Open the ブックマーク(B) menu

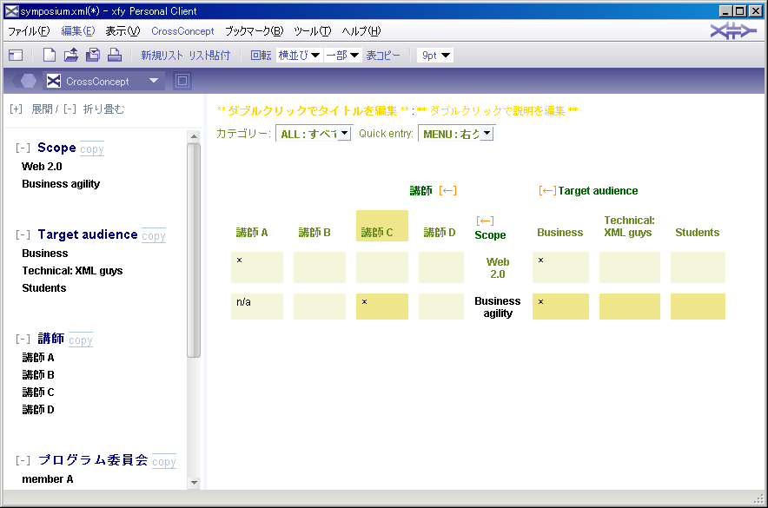[x=254, y=31]
